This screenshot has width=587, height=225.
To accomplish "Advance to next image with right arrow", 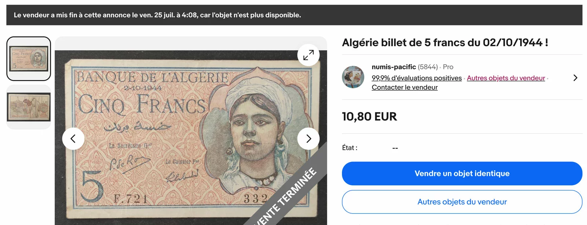I will pyautogui.click(x=308, y=138).
